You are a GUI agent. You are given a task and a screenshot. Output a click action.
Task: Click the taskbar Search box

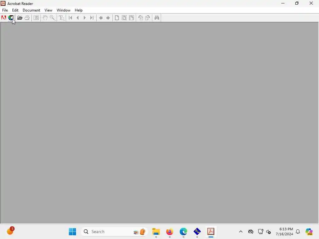coord(114,232)
